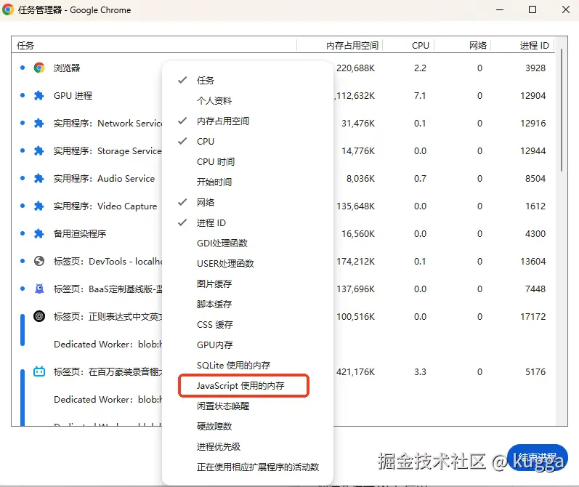Uncheck the 网络 column option
Image resolution: width=579 pixels, height=487 pixels.
tap(248, 202)
